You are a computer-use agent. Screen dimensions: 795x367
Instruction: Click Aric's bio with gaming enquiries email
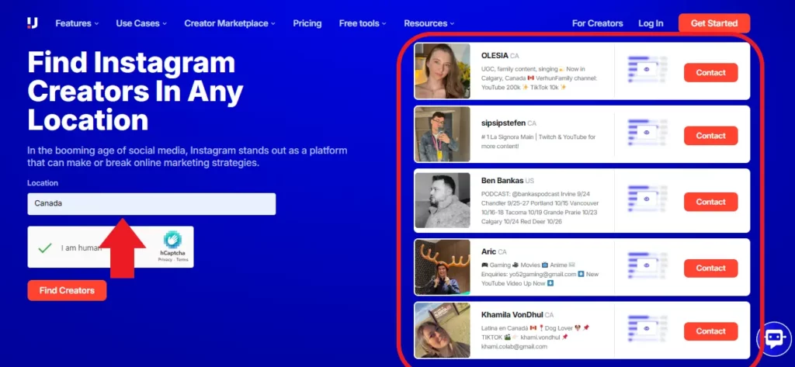pyautogui.click(x=540, y=274)
